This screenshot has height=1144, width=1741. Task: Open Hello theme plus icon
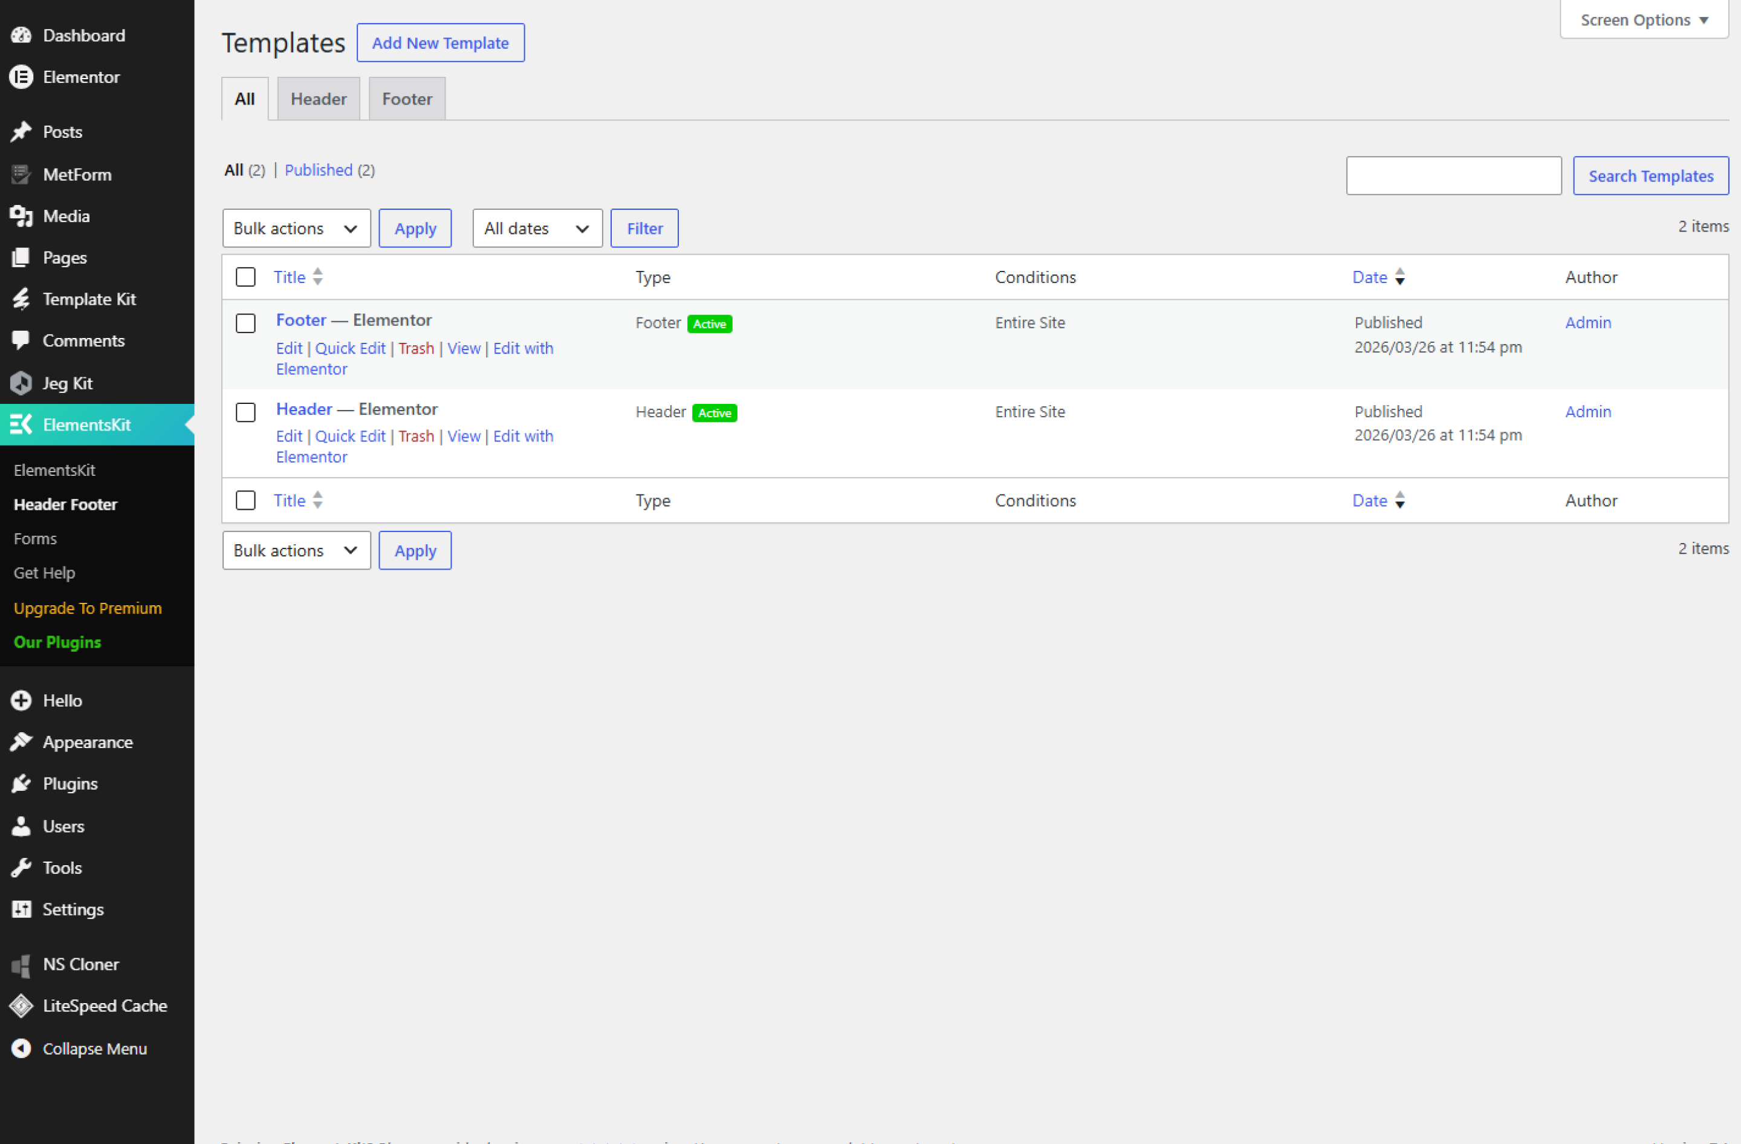[21, 700]
